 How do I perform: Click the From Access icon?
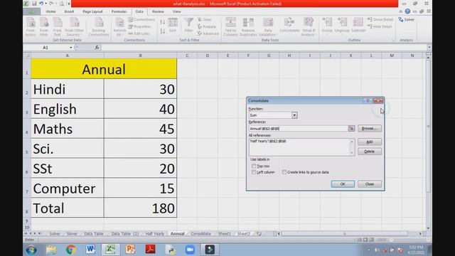(x=31, y=26)
